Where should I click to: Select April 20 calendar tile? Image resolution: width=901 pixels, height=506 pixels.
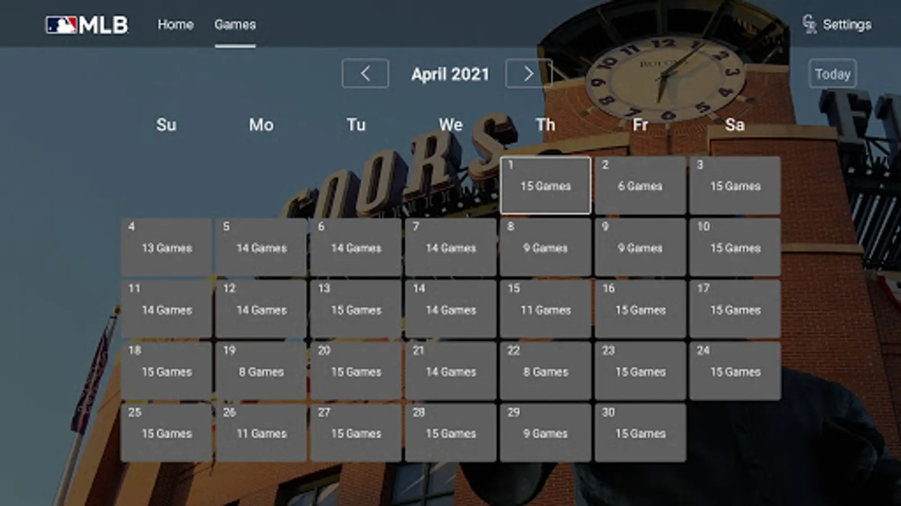point(356,371)
